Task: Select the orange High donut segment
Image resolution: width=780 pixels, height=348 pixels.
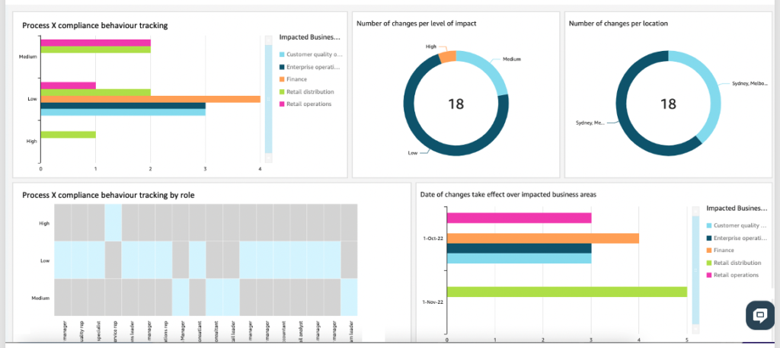Action: click(448, 56)
